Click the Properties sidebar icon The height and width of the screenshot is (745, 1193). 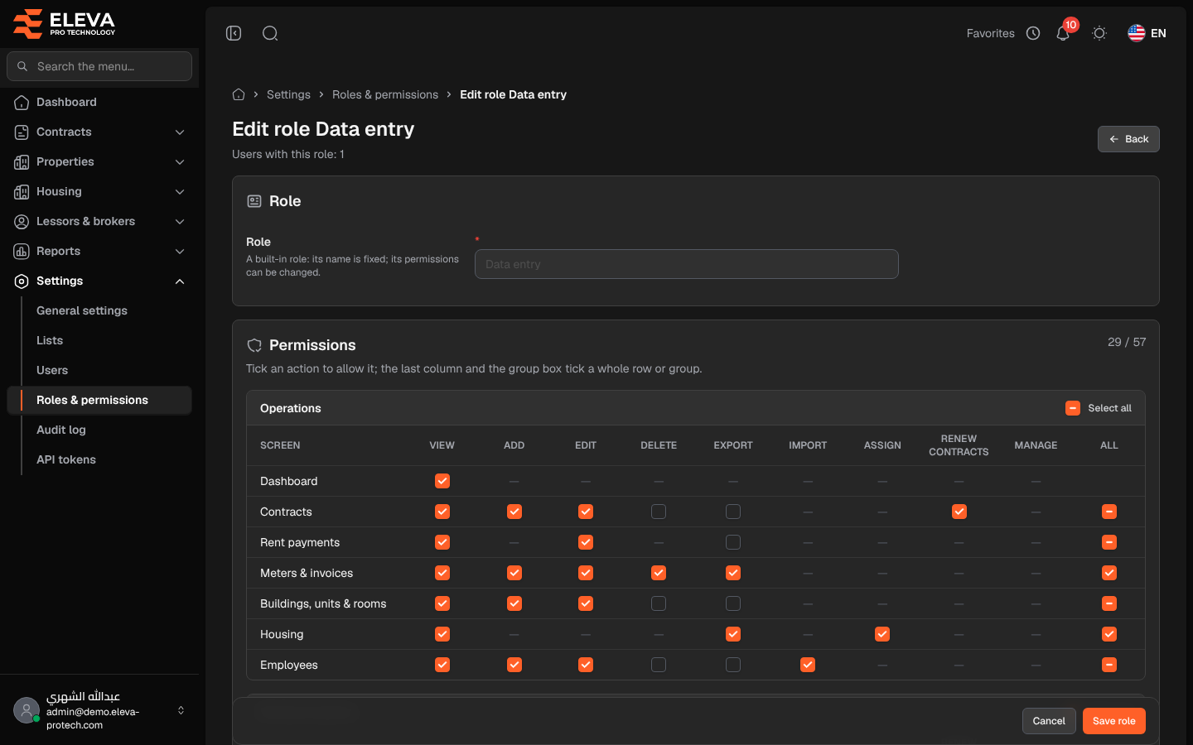tap(22, 161)
